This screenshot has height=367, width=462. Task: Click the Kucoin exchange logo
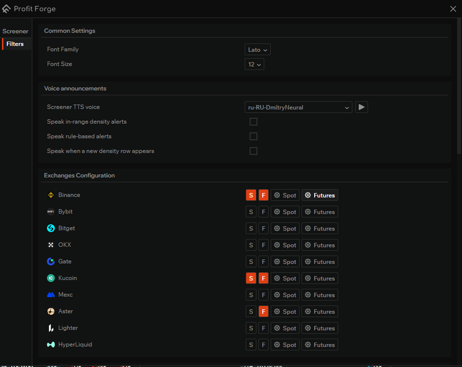click(x=51, y=278)
